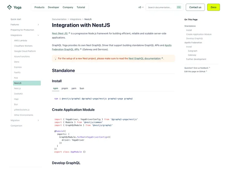Expand the Migration sidebar section
Image resolution: width=227 pixels, height=169 pixels.
[38, 120]
